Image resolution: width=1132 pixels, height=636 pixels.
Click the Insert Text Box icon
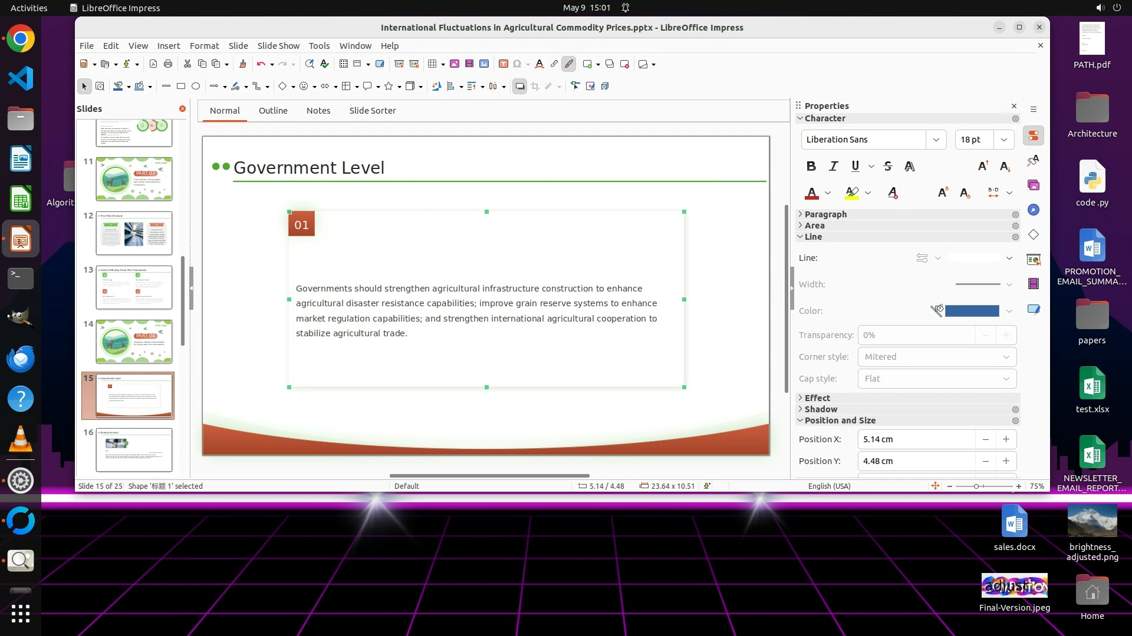point(503,64)
